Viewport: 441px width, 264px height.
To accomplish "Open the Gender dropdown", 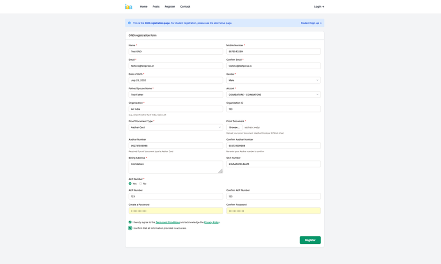I will [x=273, y=80].
